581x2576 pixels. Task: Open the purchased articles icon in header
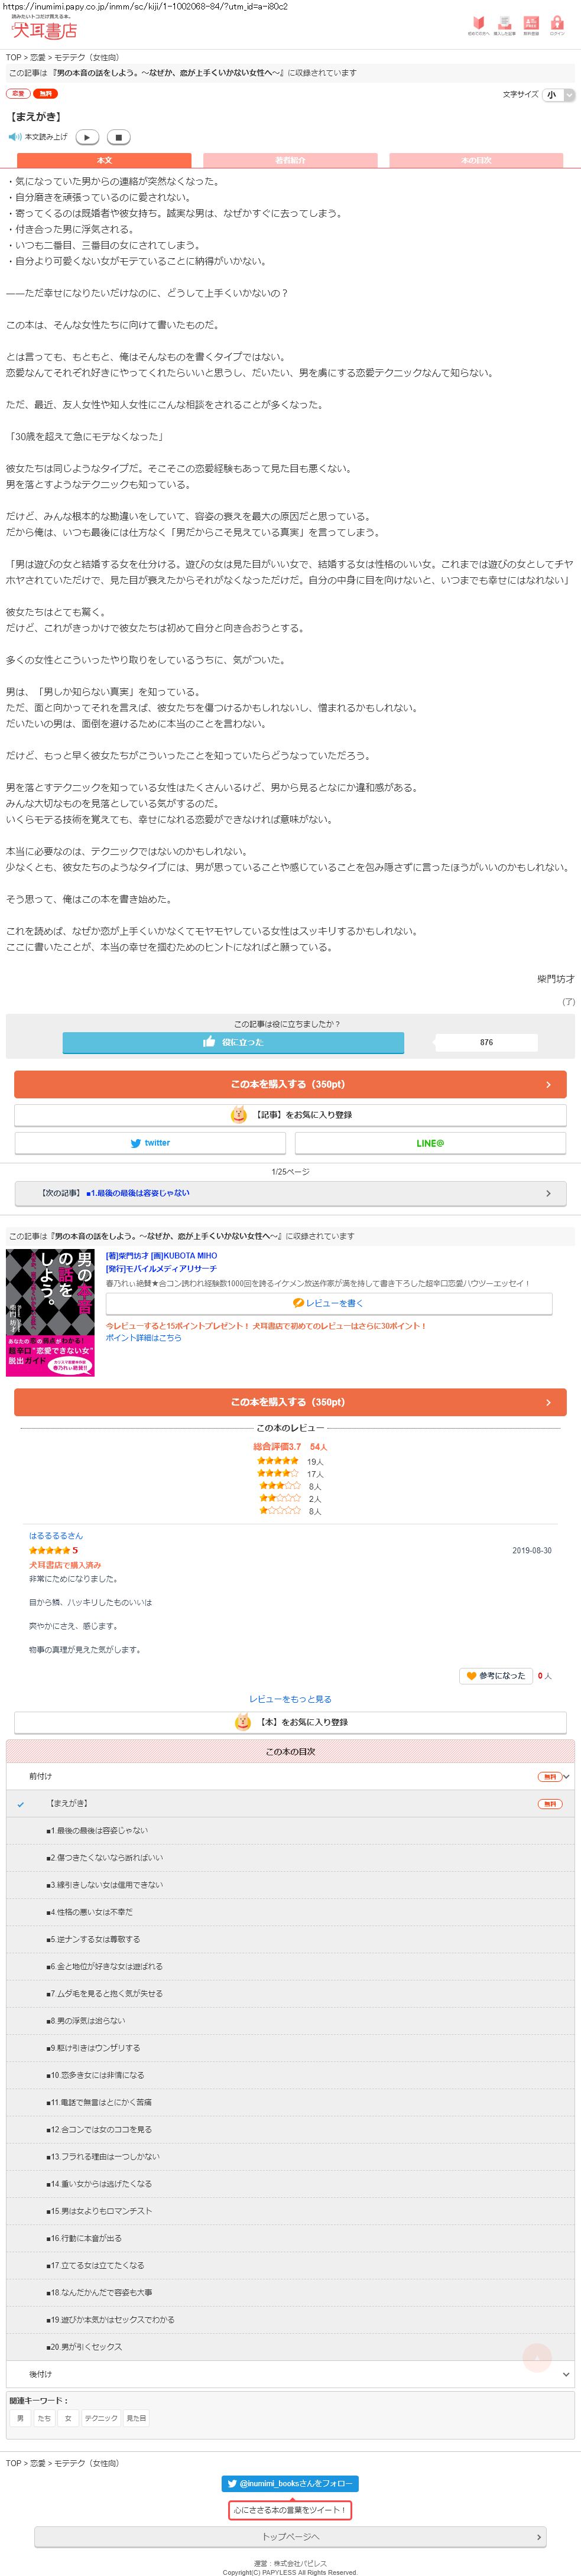[x=504, y=26]
